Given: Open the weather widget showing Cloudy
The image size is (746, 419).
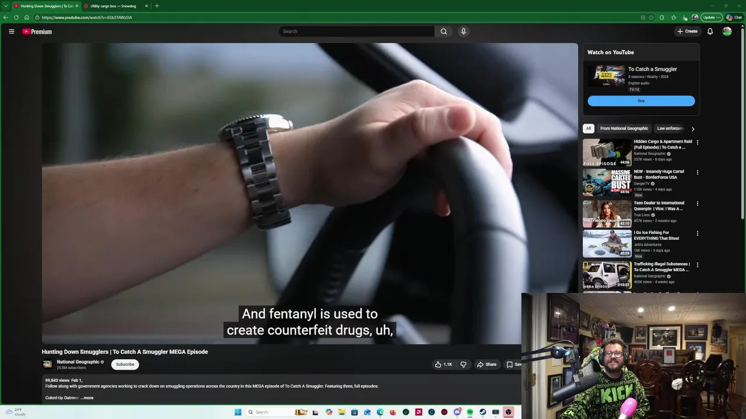Looking at the screenshot, I should [x=15, y=412].
